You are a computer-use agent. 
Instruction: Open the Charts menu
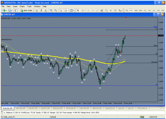(22, 6)
